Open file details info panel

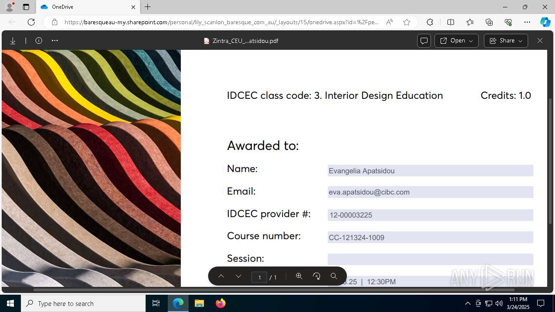[39, 41]
